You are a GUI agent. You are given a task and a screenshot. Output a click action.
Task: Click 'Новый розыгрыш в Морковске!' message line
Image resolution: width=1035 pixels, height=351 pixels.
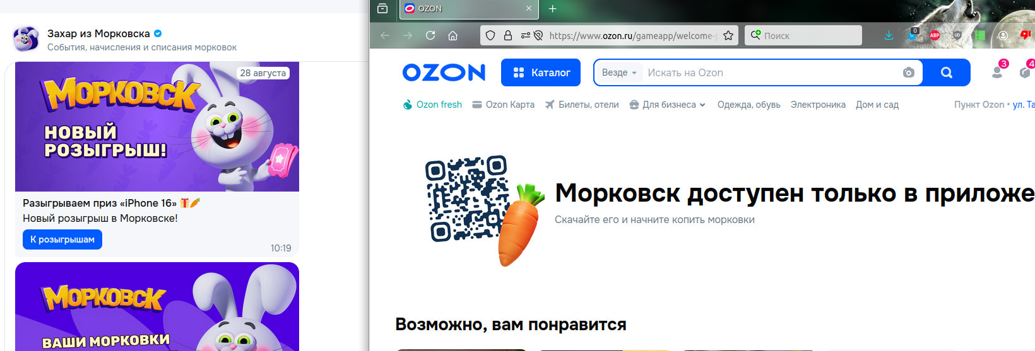(x=100, y=218)
